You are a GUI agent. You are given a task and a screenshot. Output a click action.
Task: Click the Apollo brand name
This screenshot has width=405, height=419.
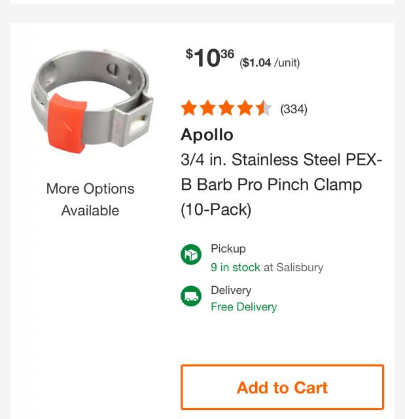[207, 135]
